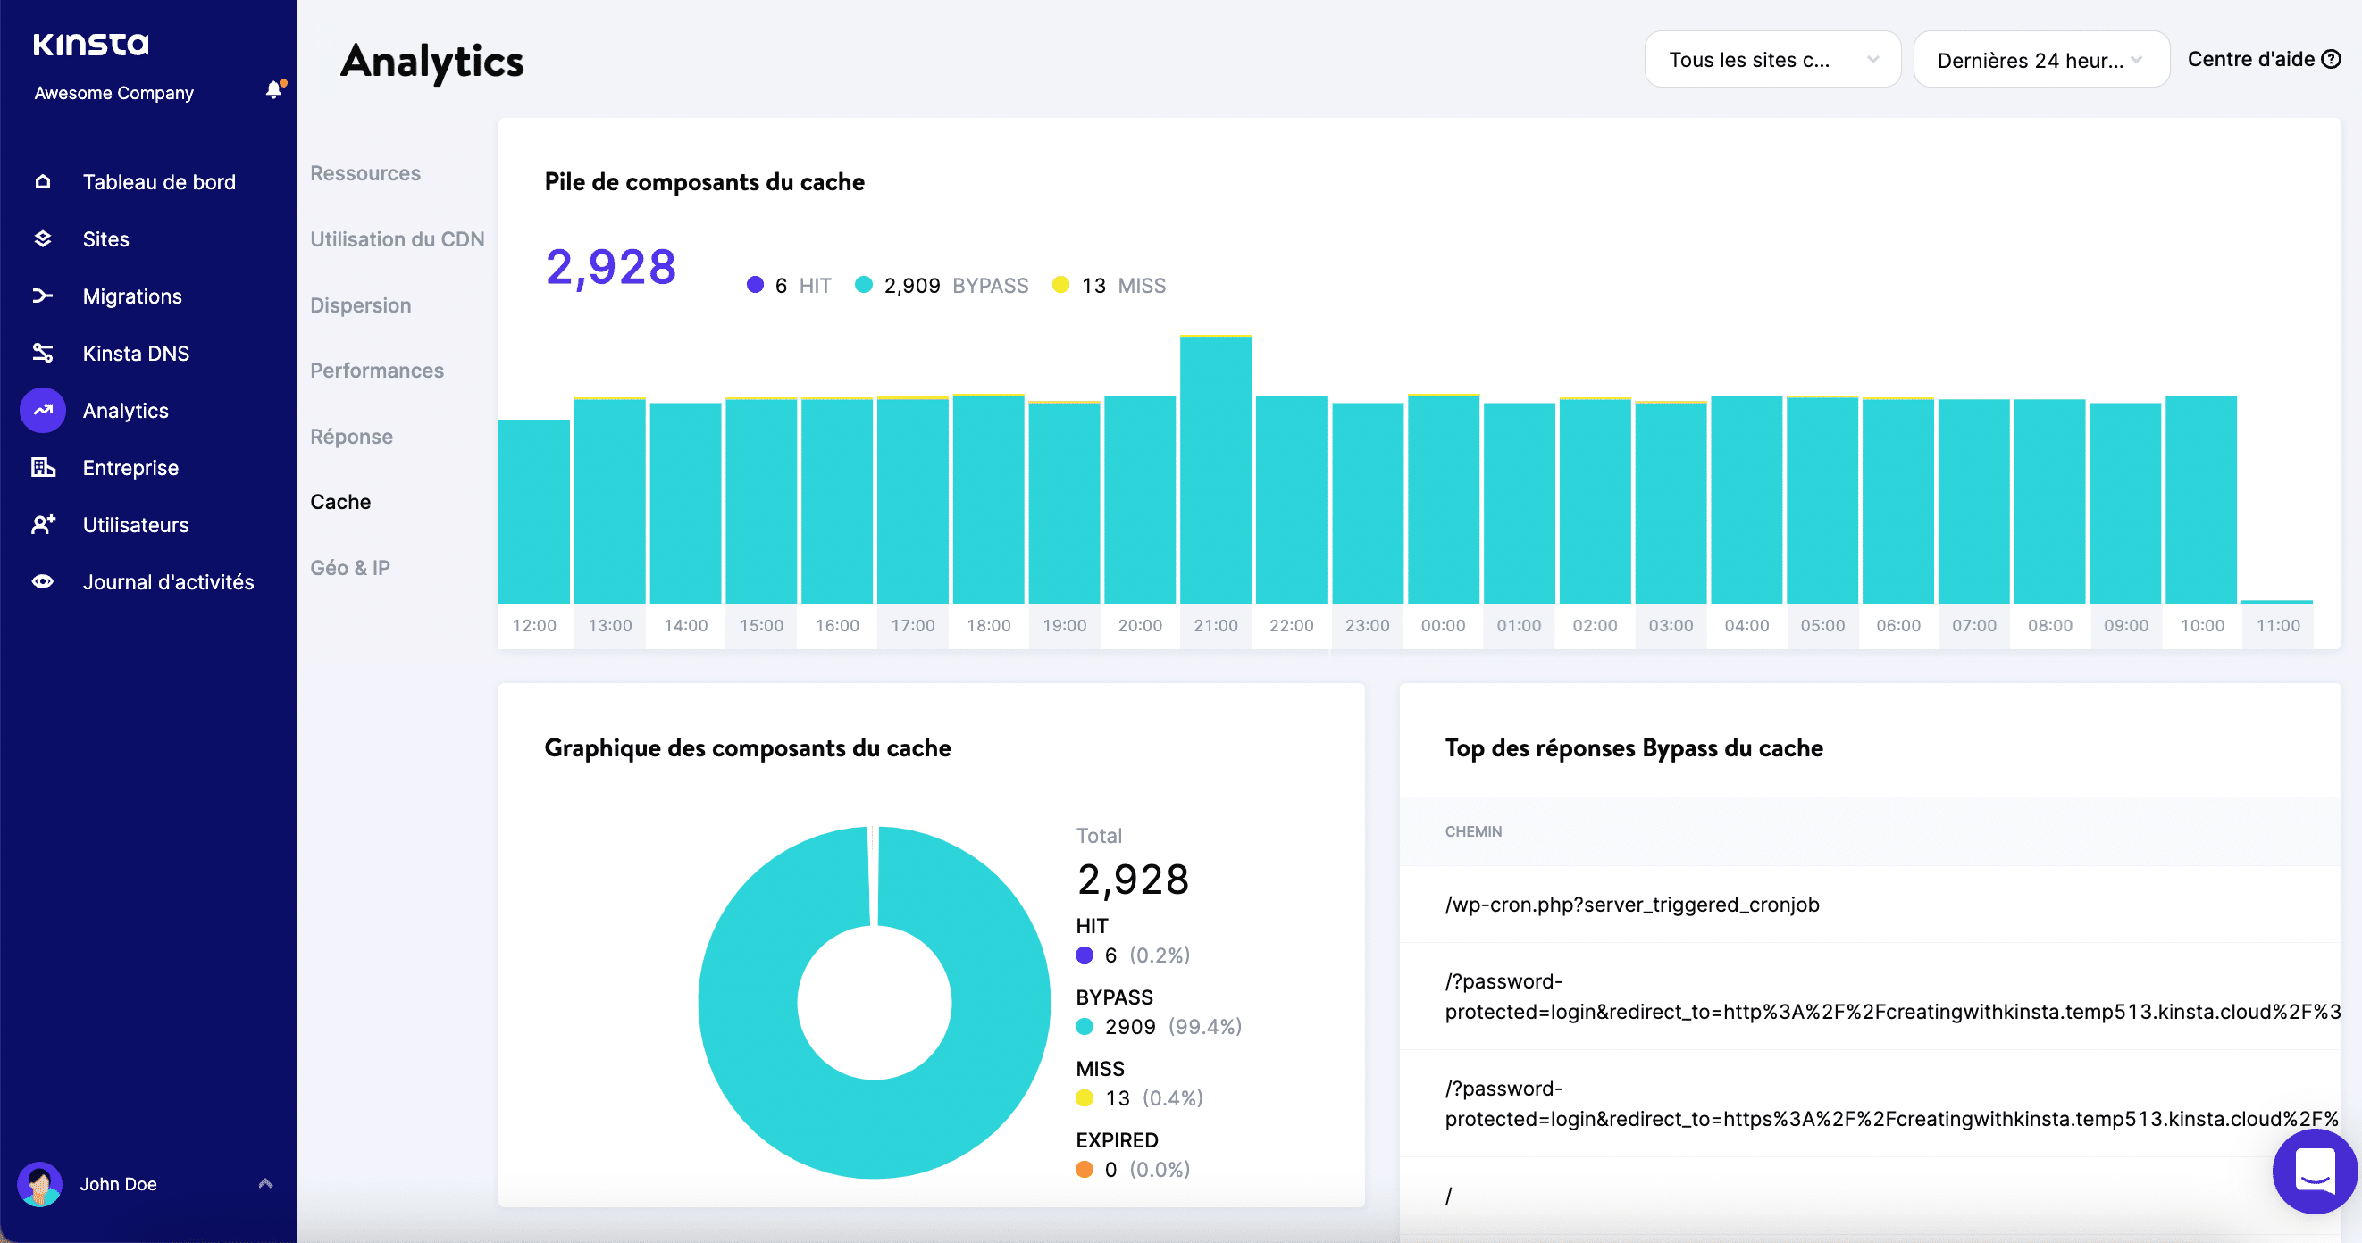Image resolution: width=2362 pixels, height=1243 pixels.
Task: Click the Kinsta logo
Action: tap(91, 44)
